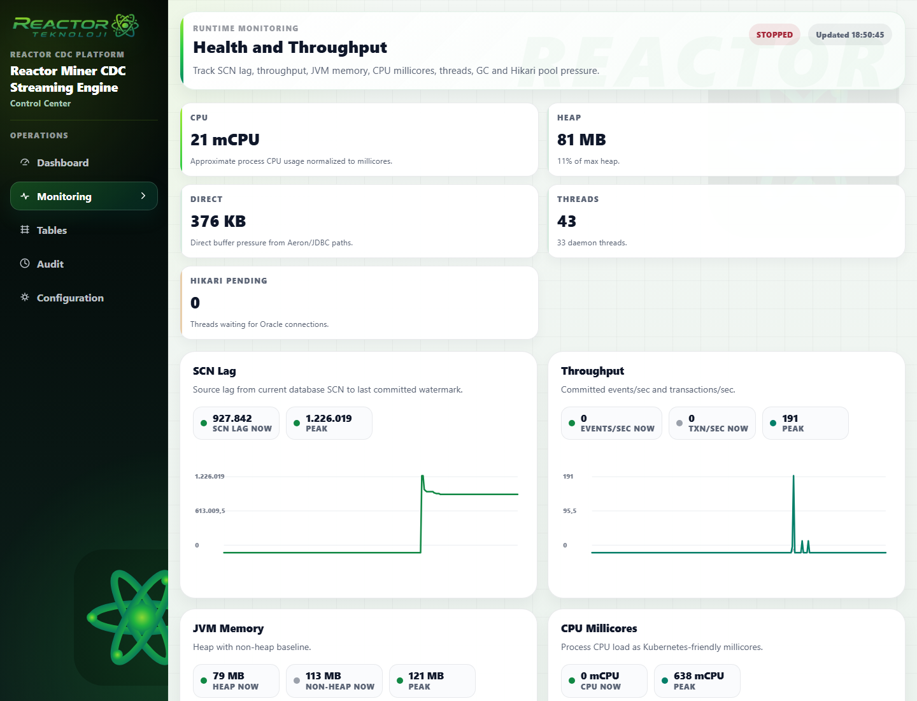Click the CPU Millicores title

coord(599,628)
